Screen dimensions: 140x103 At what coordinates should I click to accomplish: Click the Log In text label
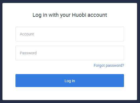(70, 81)
